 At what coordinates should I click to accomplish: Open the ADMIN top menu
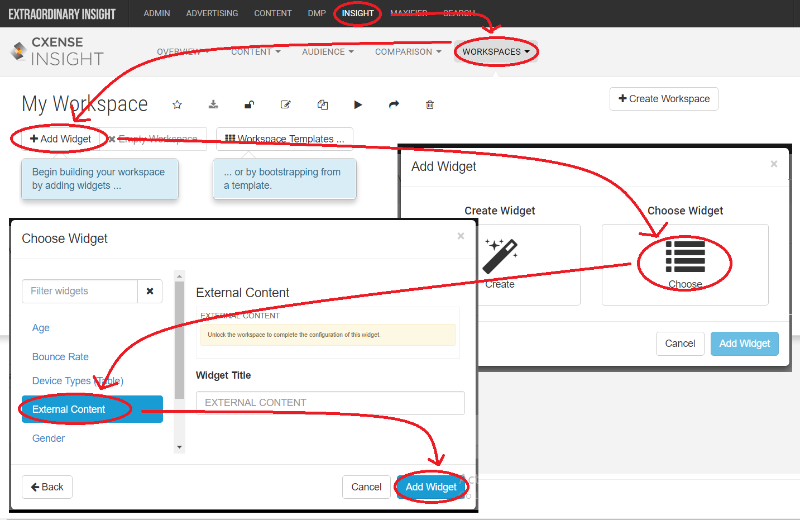(x=157, y=13)
